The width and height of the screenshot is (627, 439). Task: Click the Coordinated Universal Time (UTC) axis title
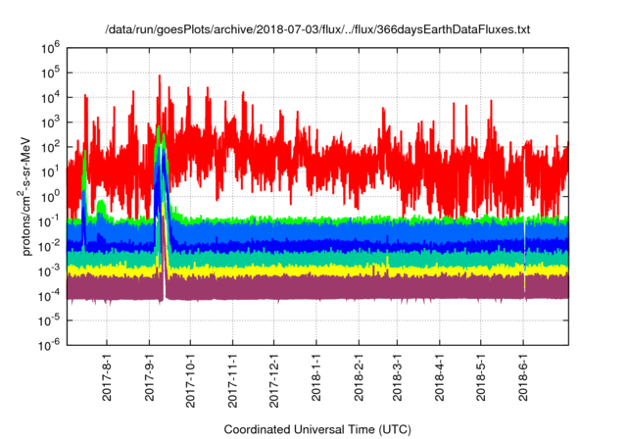(317, 429)
